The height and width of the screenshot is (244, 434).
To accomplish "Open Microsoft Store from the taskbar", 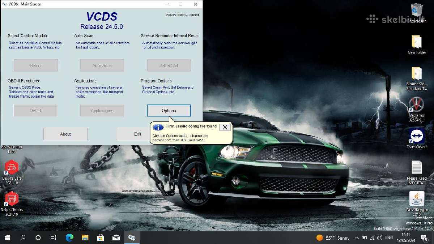I will 101,237.
